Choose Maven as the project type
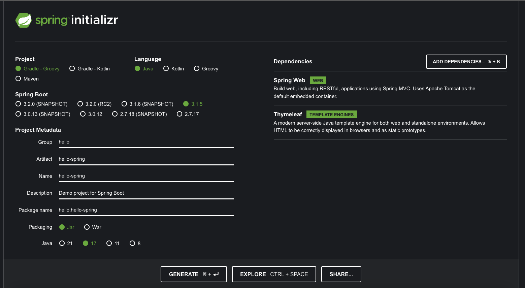 pos(27,79)
